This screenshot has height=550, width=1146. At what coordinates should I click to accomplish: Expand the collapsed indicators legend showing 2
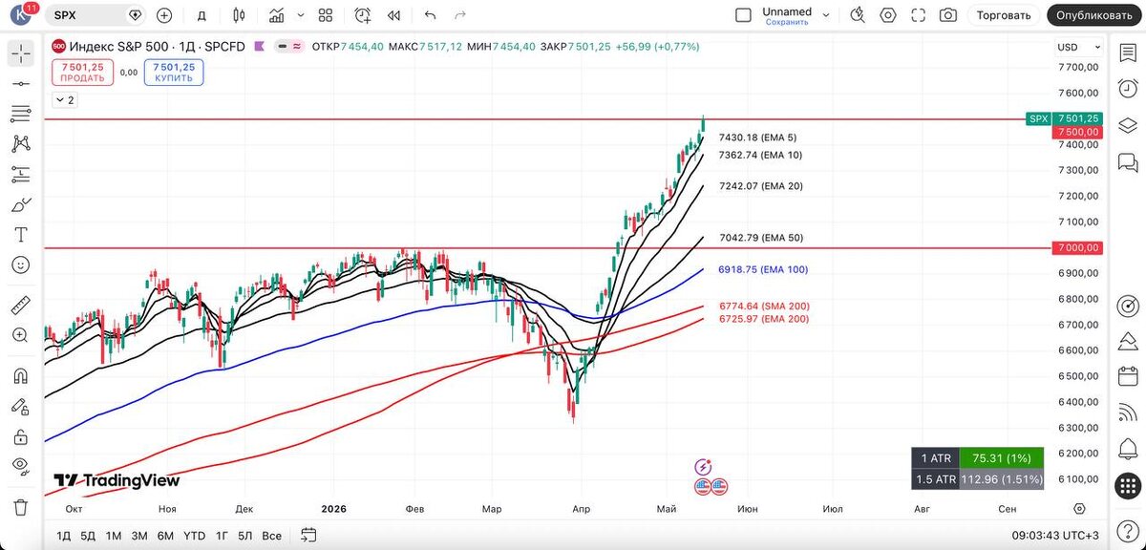[x=65, y=99]
